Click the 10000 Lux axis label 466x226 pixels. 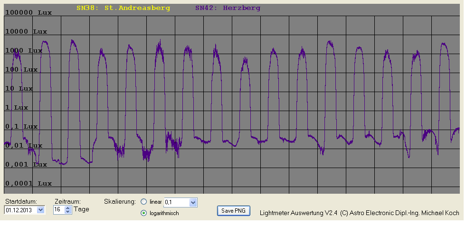point(26,31)
